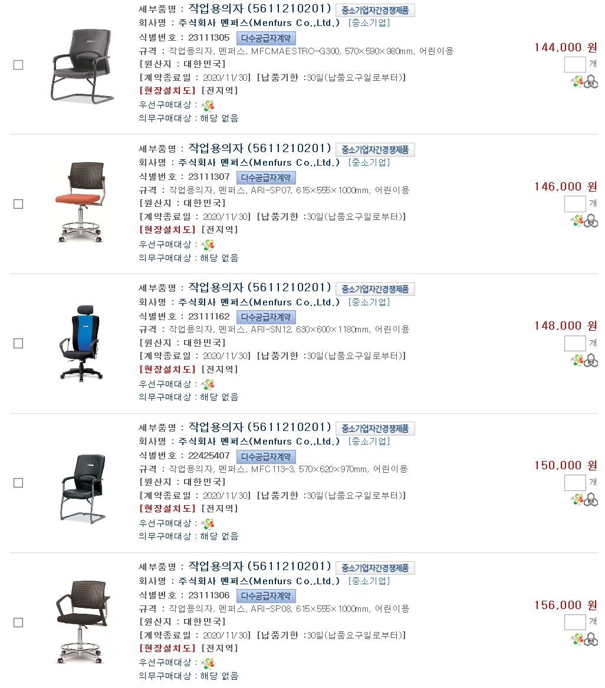The image size is (605, 688).
Task: Click priority purchase icon for item 23111305
Action: click(x=208, y=106)
